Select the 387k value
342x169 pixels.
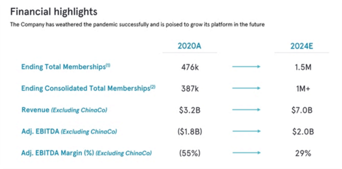190,89
